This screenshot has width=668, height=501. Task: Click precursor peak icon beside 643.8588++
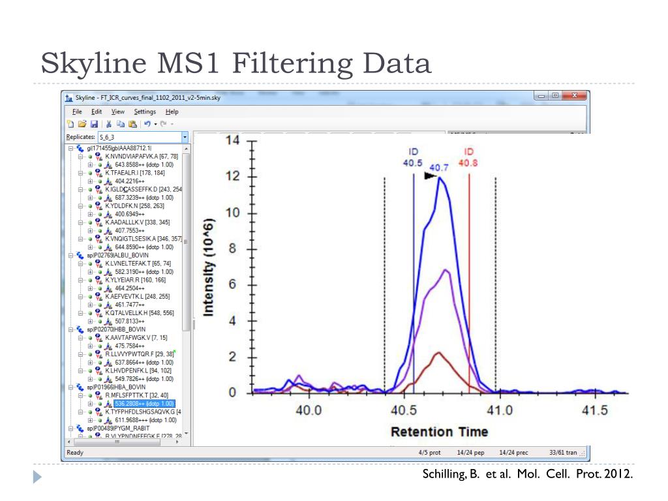(x=109, y=165)
